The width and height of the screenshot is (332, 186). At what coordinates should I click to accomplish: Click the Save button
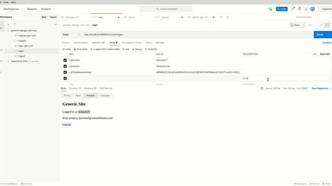pyautogui.click(x=295, y=25)
